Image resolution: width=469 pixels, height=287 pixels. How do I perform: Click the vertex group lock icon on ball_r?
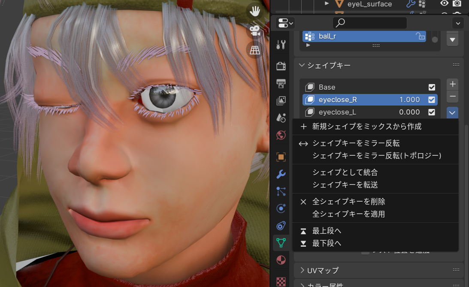point(420,36)
